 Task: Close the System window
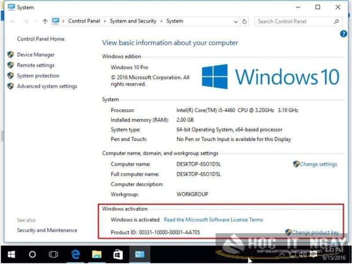[x=338, y=7]
